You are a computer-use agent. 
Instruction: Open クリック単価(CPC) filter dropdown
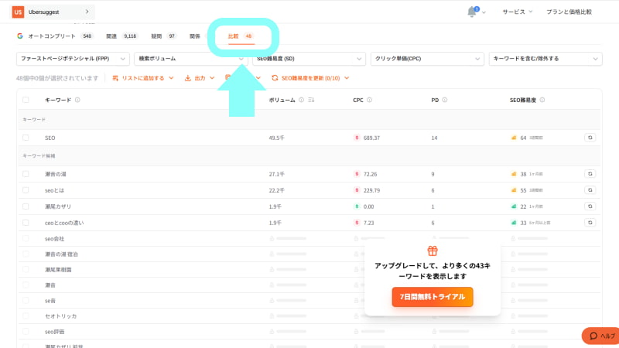point(427,59)
